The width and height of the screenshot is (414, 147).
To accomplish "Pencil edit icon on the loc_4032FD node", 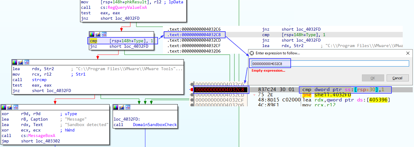I will [122, 107].
